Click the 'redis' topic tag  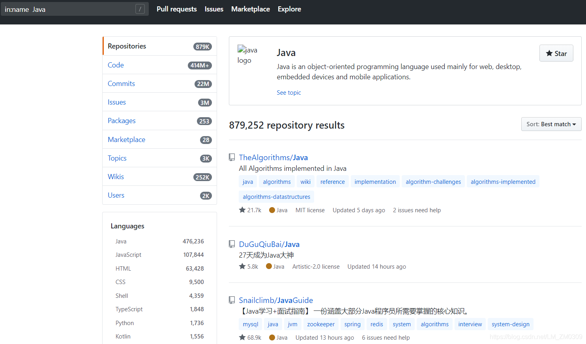(377, 324)
